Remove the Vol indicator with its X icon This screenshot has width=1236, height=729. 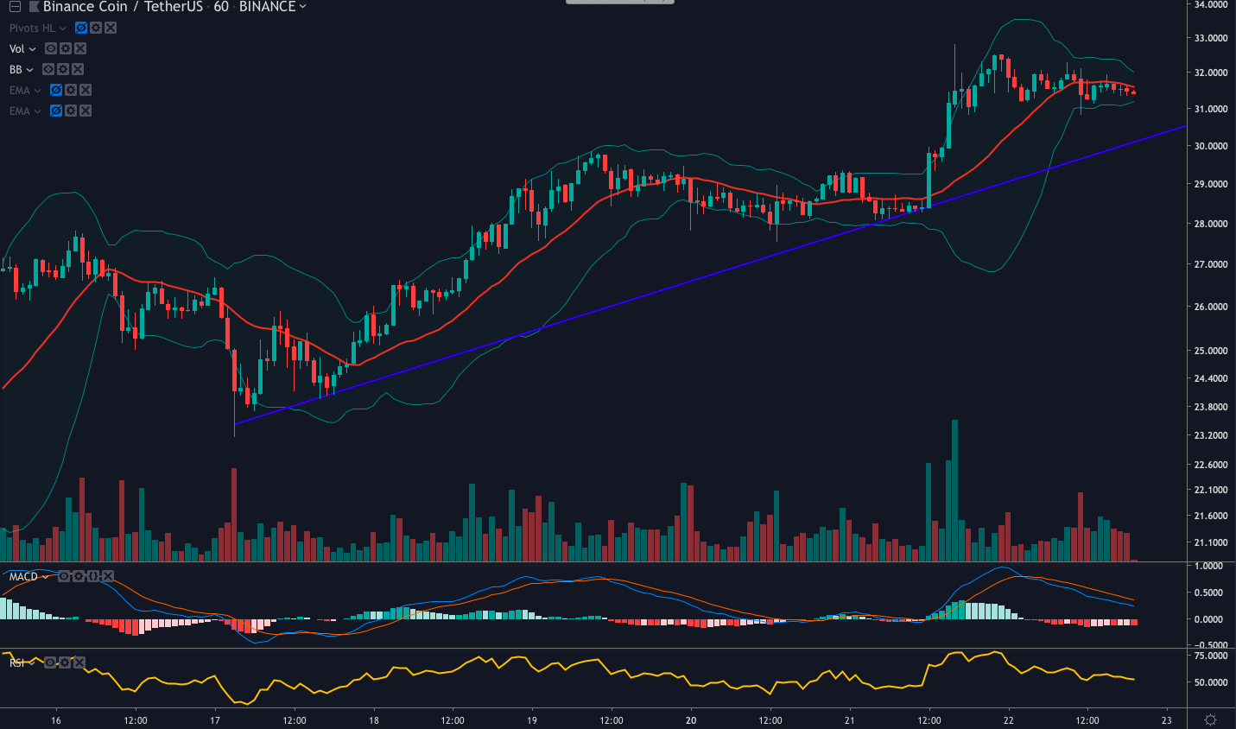[x=79, y=48]
